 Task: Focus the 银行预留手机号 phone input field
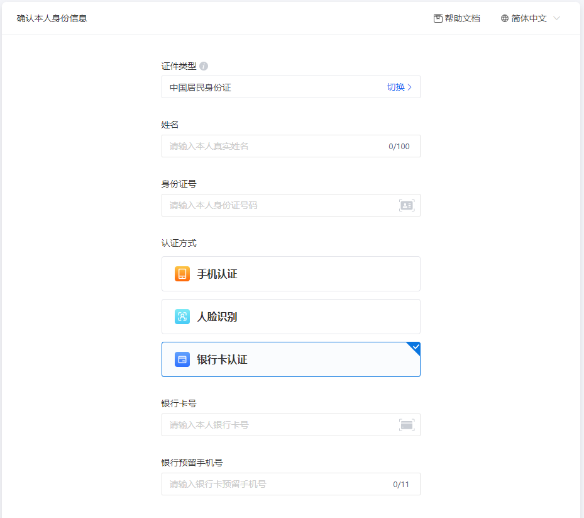pos(277,484)
